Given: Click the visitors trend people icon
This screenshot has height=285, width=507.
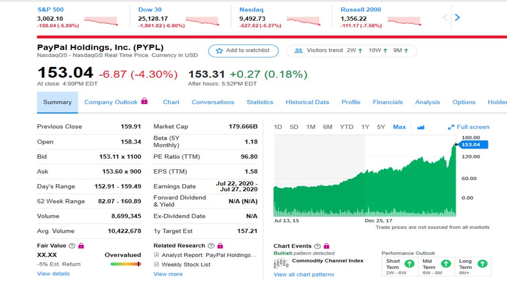Looking at the screenshot, I should click(299, 51).
